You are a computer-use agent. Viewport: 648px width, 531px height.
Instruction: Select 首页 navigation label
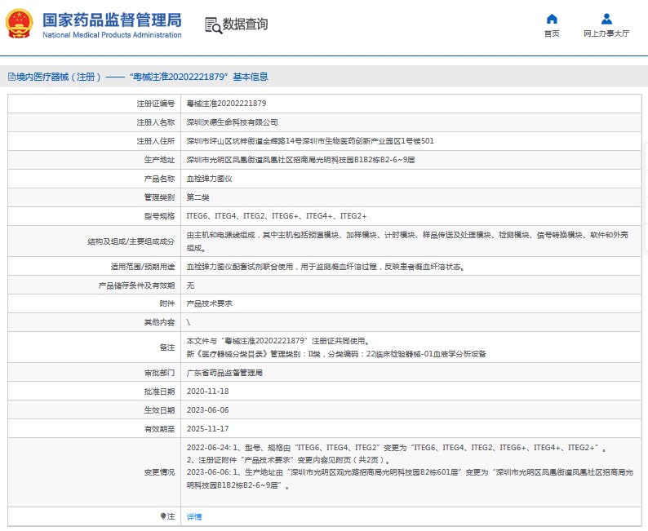click(x=552, y=33)
